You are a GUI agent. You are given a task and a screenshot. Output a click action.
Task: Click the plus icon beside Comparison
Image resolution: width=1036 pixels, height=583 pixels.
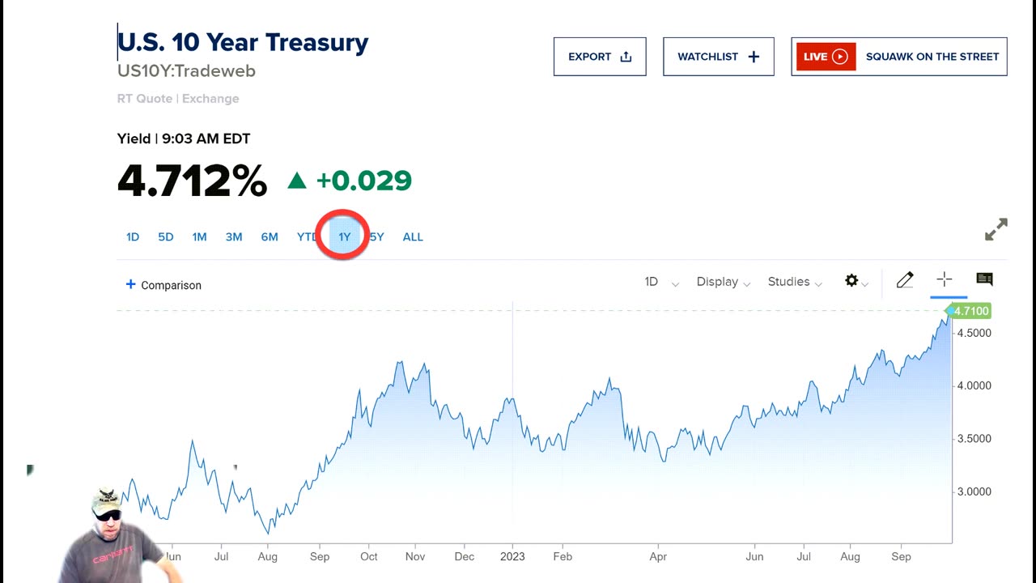[x=130, y=284]
